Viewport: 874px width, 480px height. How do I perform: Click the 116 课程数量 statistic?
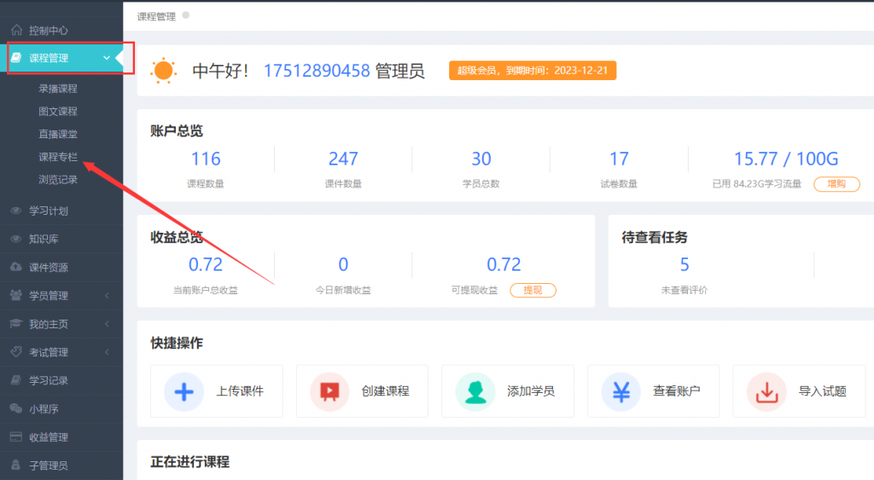point(206,159)
